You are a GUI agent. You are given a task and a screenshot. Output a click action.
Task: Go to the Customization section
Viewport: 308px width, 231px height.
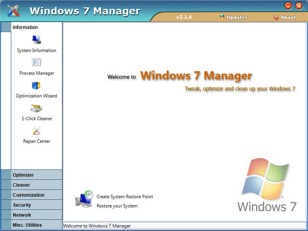pos(31,195)
